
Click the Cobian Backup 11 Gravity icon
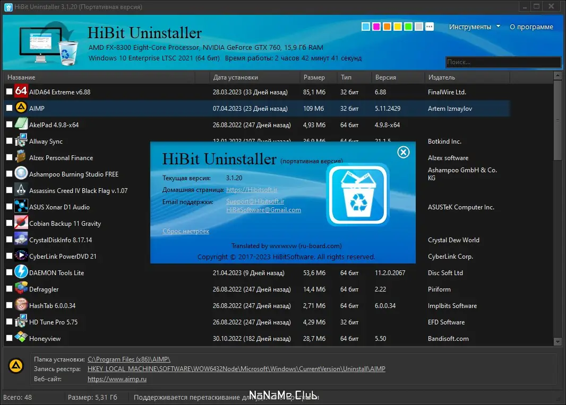coord(21,223)
